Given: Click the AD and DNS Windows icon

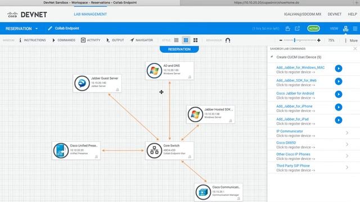Looking at the screenshot, I should pyautogui.click(x=154, y=71).
